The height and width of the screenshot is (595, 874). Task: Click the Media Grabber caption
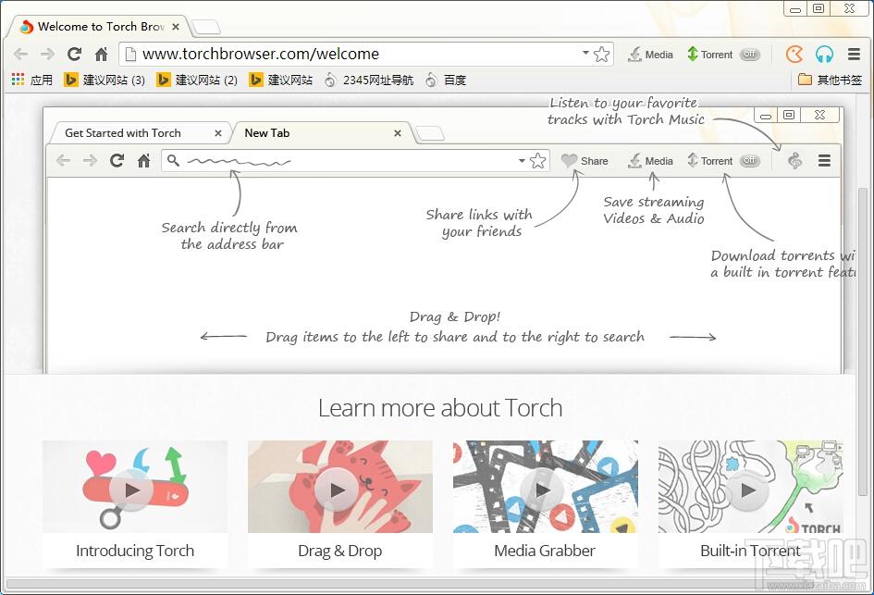[x=545, y=551]
